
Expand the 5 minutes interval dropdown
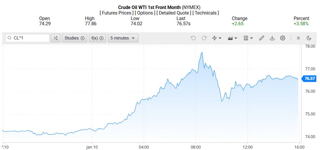tap(123, 38)
